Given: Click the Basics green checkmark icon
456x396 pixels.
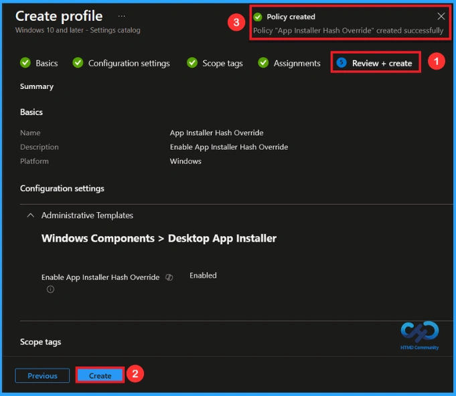Looking at the screenshot, I should (x=25, y=62).
